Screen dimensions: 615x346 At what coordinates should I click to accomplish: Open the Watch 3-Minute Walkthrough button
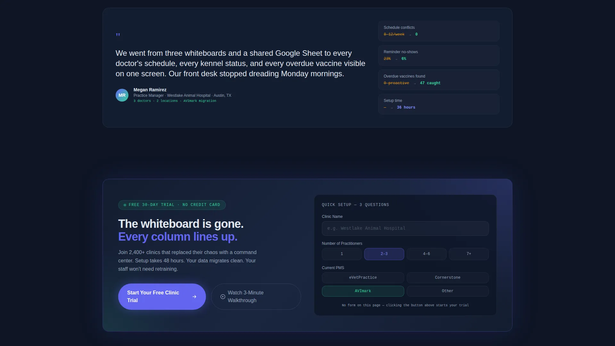256,297
